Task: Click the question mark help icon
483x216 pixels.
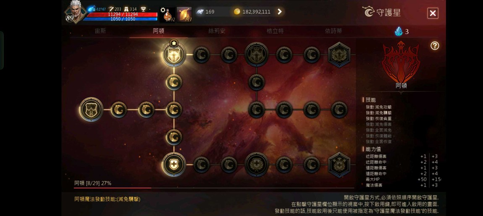Action: coord(435,46)
